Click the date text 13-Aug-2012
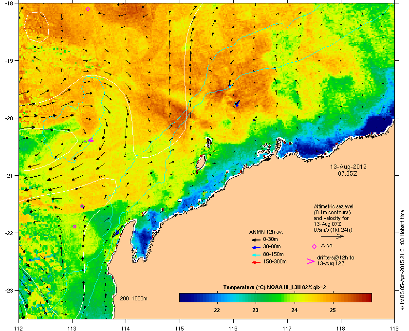This screenshot has height=331, width=409. [348, 166]
